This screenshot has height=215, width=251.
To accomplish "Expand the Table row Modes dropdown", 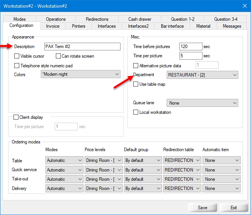I will pyautogui.click(x=64, y=160).
